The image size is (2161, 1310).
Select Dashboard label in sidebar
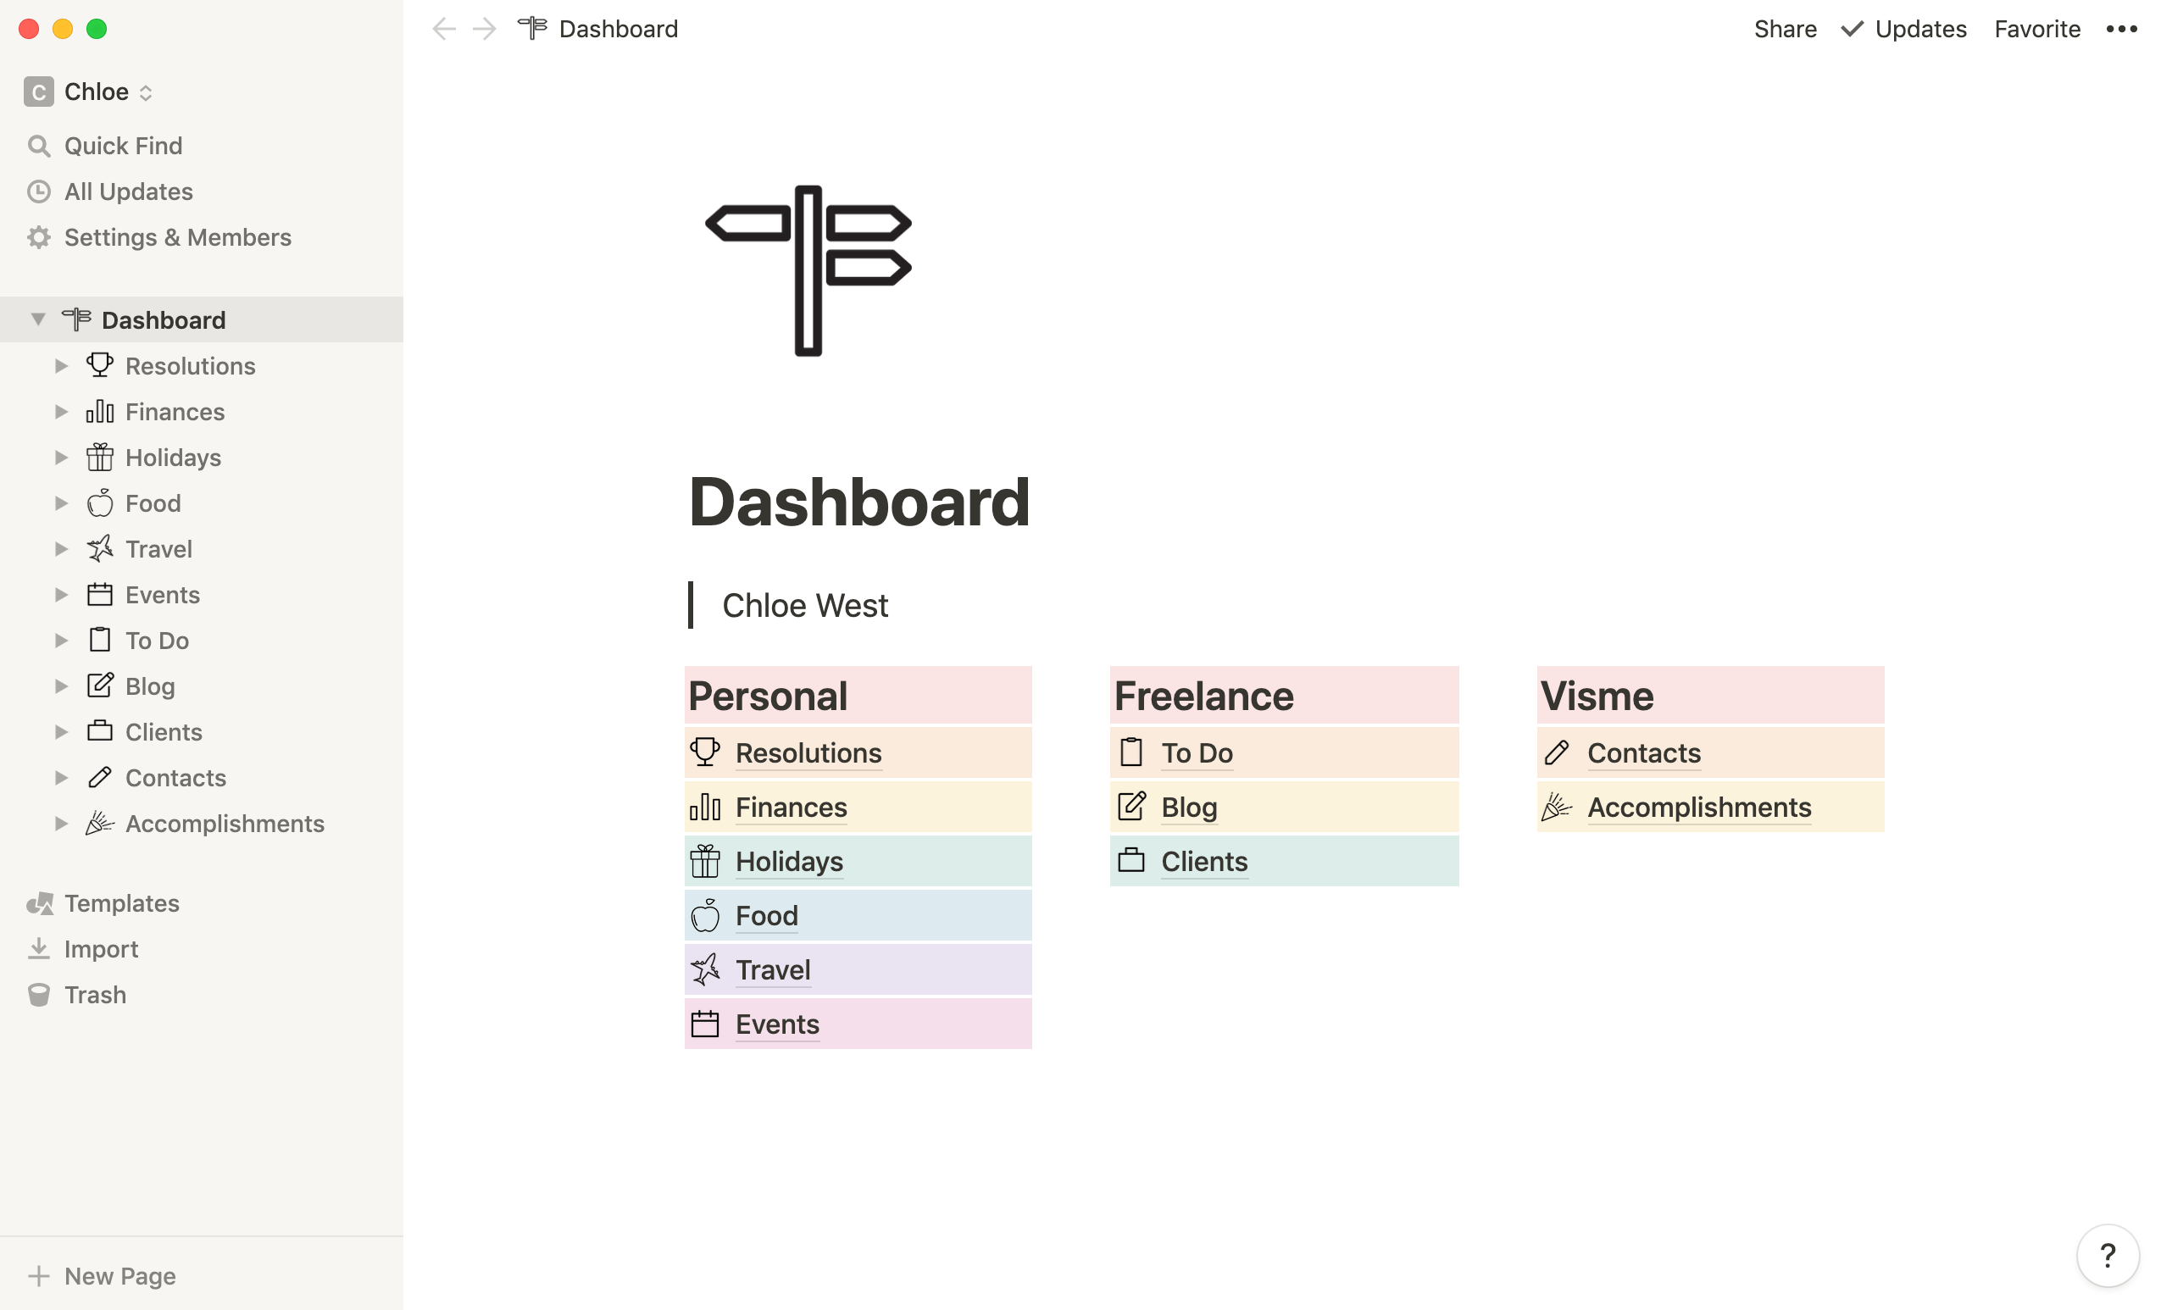click(x=163, y=320)
